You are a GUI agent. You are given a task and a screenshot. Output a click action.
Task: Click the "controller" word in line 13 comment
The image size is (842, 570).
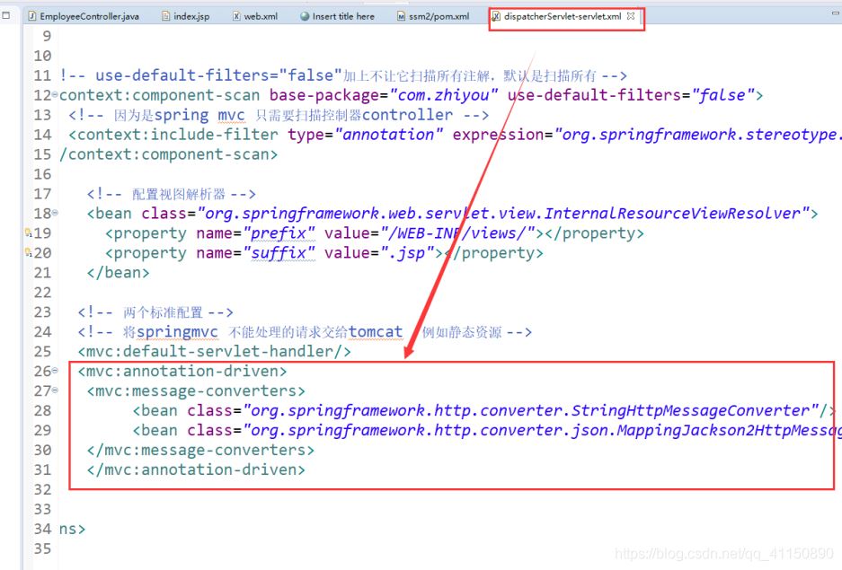(x=407, y=115)
